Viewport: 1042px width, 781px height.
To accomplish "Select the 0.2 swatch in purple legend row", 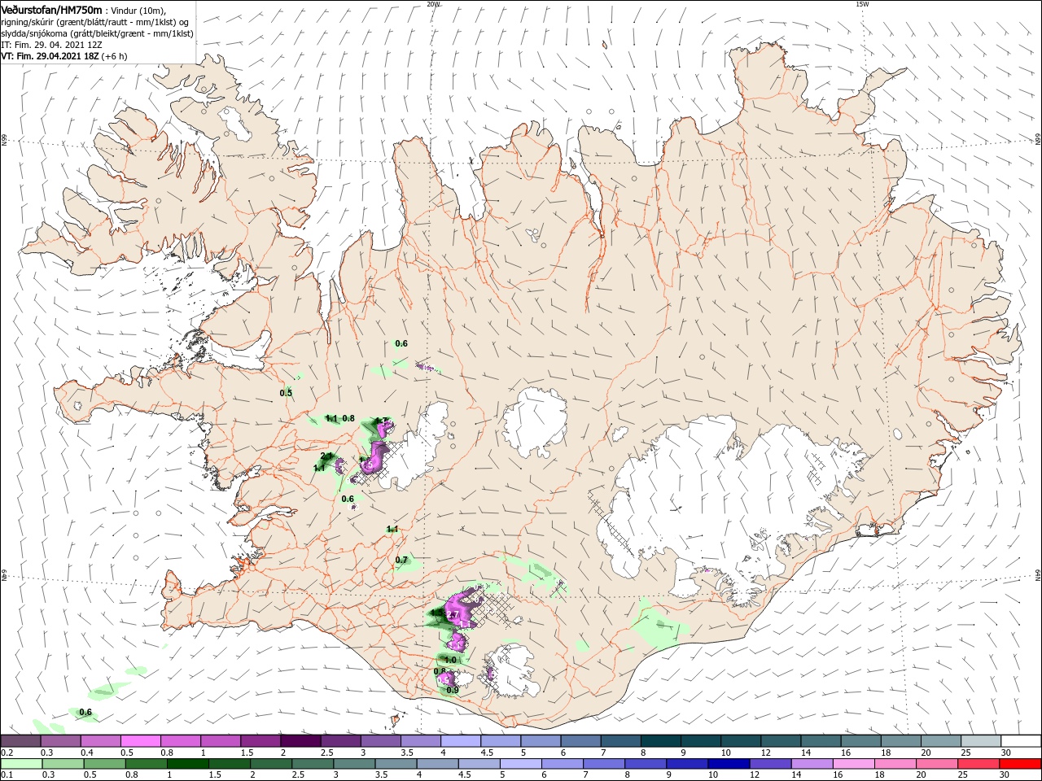I will point(20,741).
